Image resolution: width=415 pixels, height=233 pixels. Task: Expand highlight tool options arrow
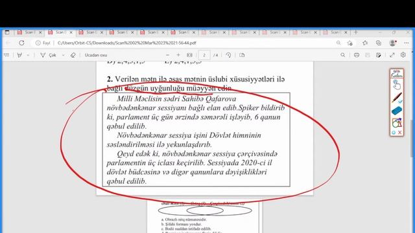point(28,55)
